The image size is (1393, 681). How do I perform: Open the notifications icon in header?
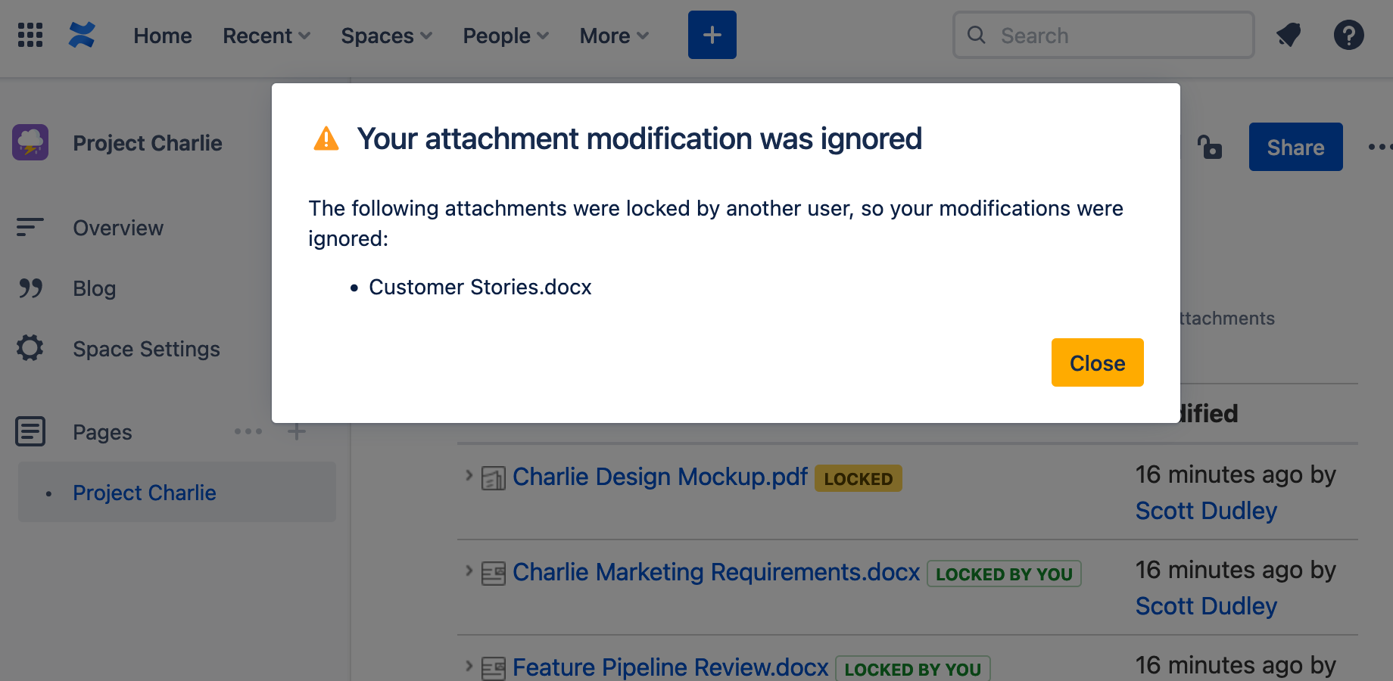pyautogui.click(x=1289, y=35)
